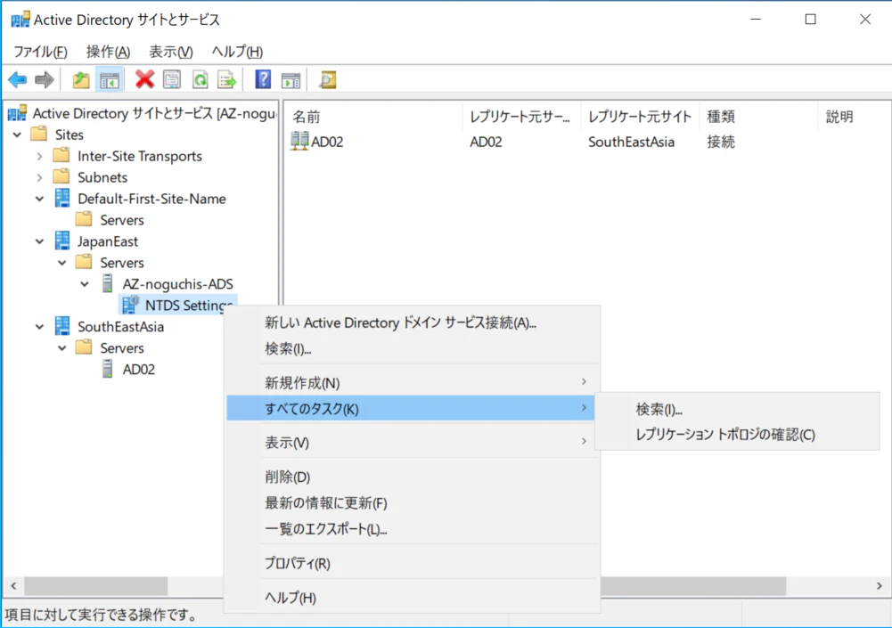892x628 pixels.
Task: Click the Inter-Site Transports folder icon
Action: [x=61, y=155]
